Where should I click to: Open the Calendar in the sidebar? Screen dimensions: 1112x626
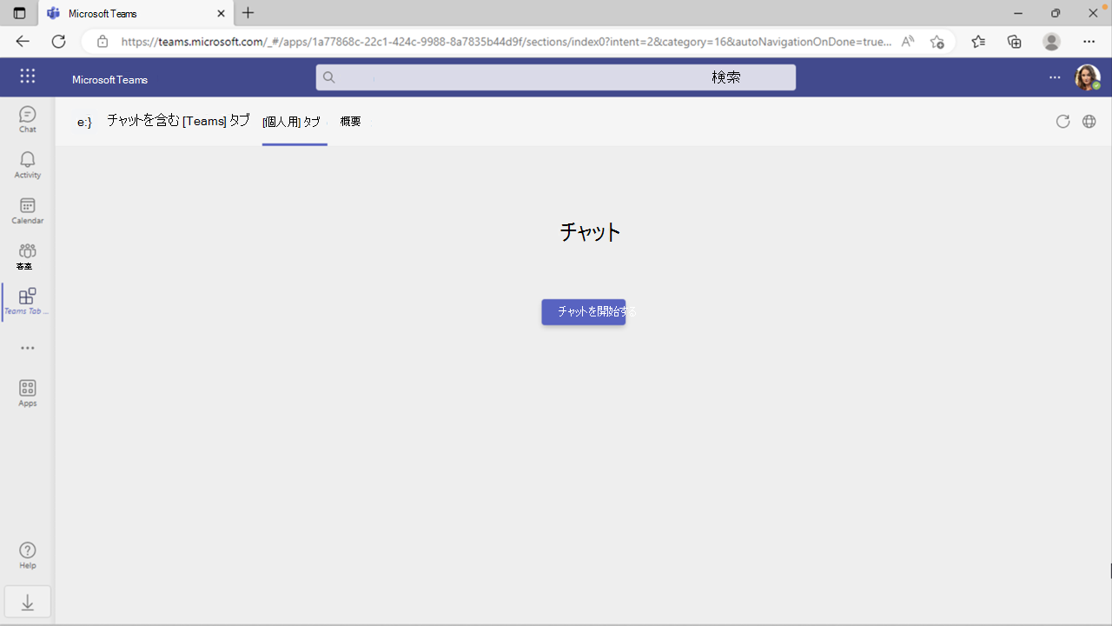click(x=28, y=210)
